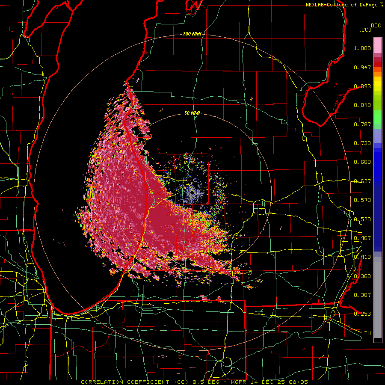Click the 0.680 legend value

(x=362, y=162)
